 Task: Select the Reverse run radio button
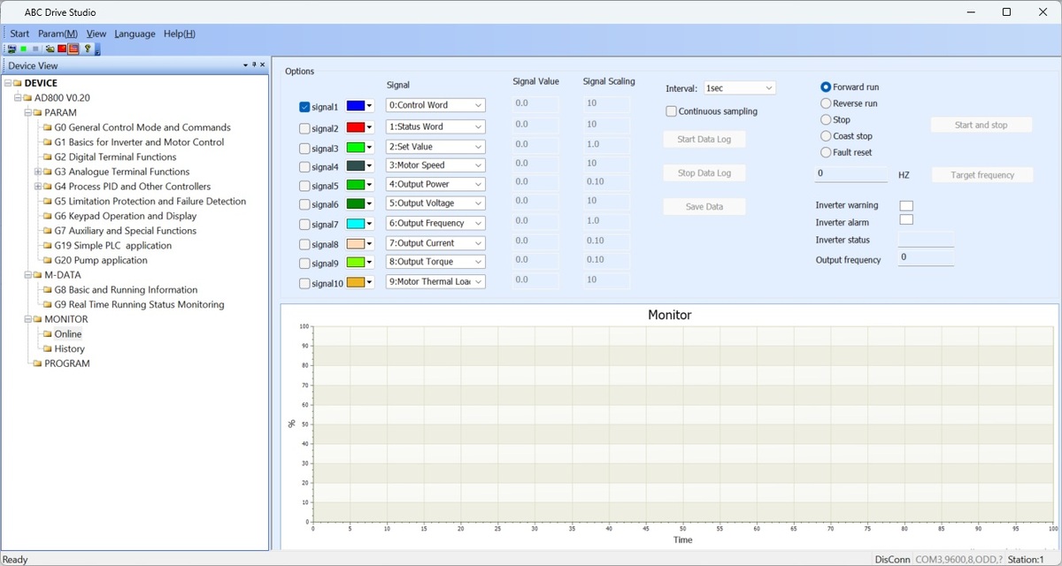pyautogui.click(x=826, y=103)
